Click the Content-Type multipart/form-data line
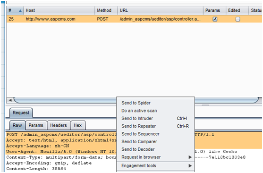Image resolution: width=263 pixels, height=173 pixels. [x=61, y=157]
